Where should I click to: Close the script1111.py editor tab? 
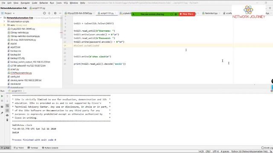[x=115, y=13]
